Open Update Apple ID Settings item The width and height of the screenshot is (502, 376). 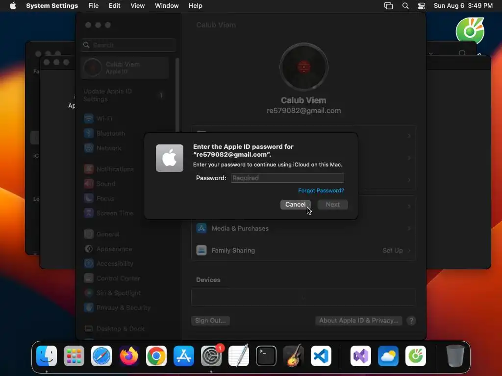click(x=125, y=95)
